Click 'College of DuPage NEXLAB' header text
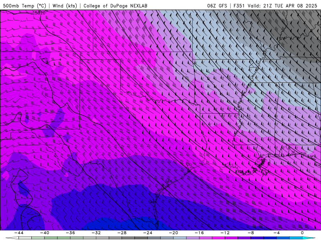 tap(115, 6)
